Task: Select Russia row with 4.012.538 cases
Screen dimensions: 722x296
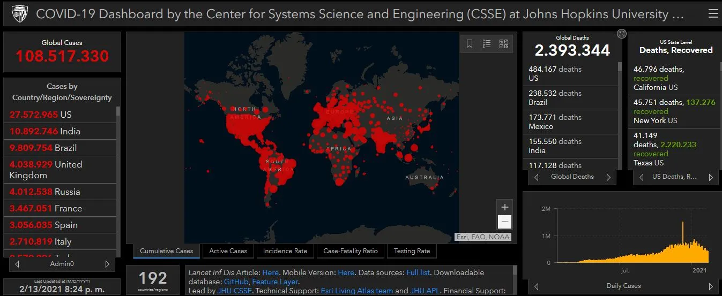Action: coord(60,192)
